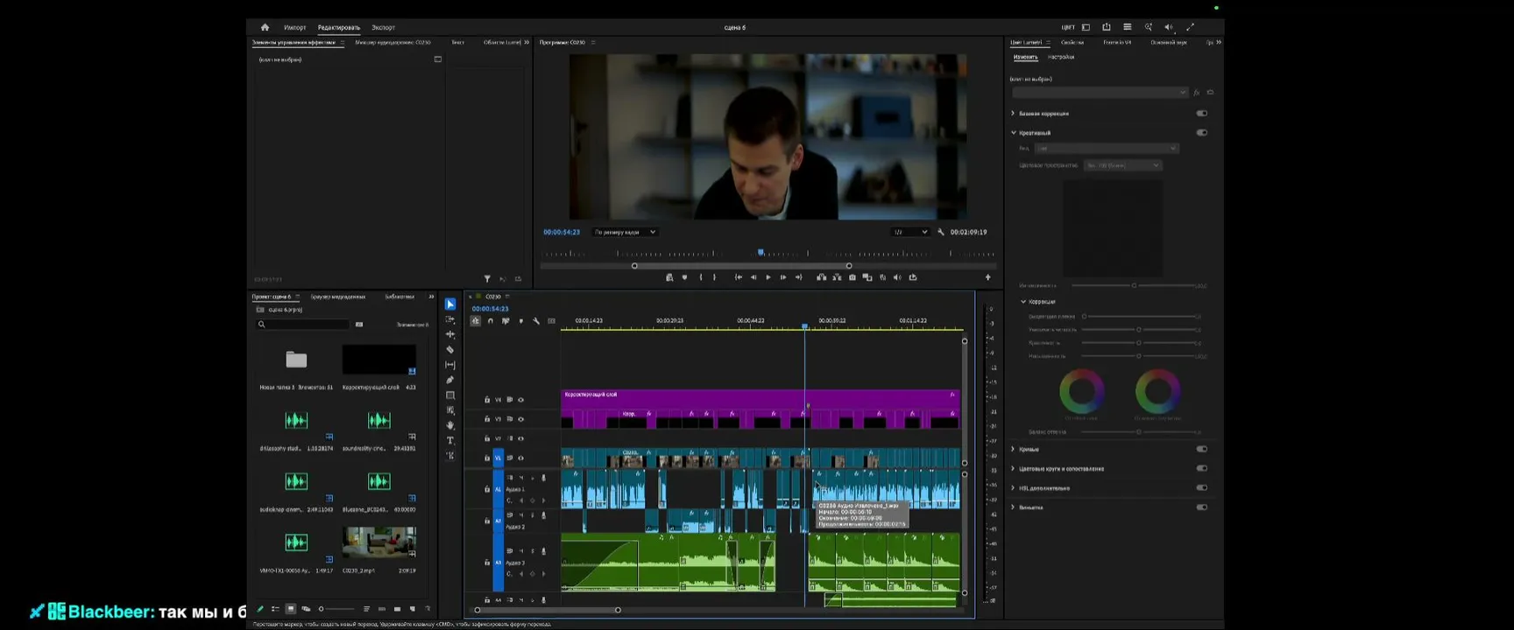The width and height of the screenshot is (1514, 630).
Task: Switch project panel to list view
Action: pos(275,609)
